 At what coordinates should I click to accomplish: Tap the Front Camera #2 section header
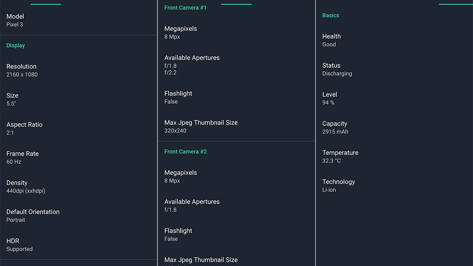[x=186, y=152]
